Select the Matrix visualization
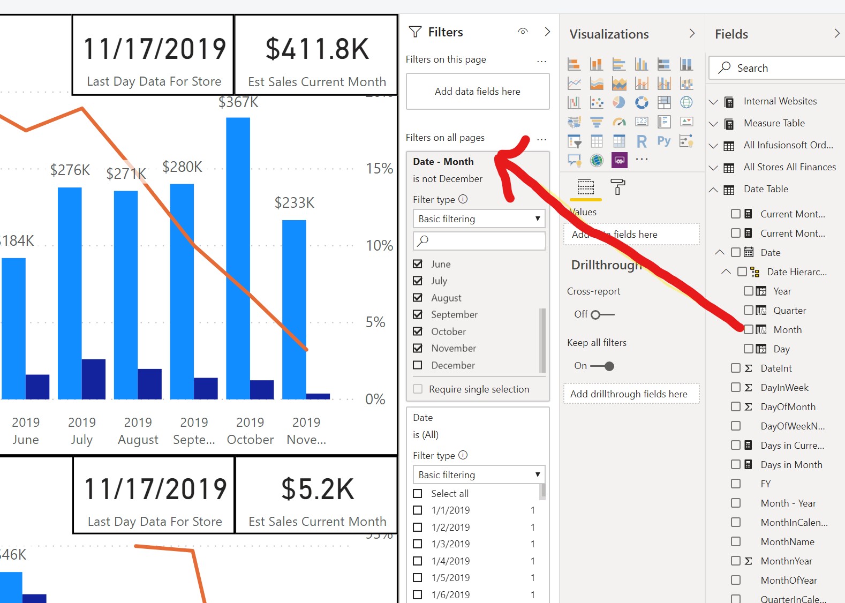Viewport: 845px width, 603px height. tap(619, 141)
